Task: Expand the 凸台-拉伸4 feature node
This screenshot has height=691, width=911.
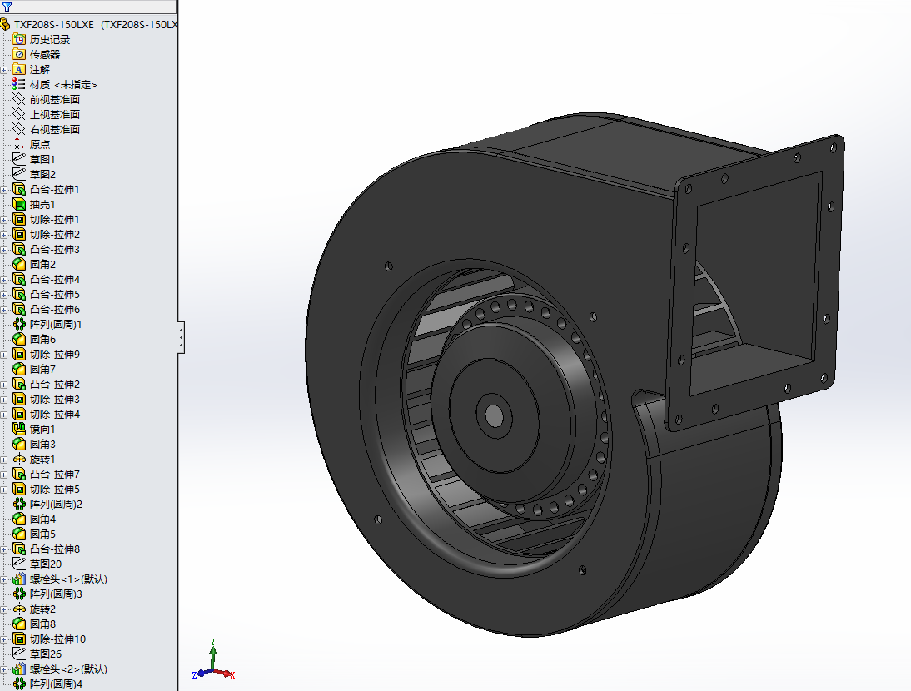Action: coord(4,280)
